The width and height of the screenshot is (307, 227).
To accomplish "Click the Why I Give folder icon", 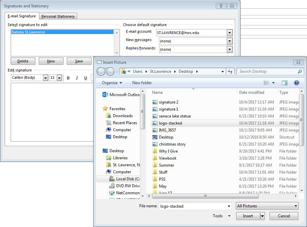I will pos(155,151).
